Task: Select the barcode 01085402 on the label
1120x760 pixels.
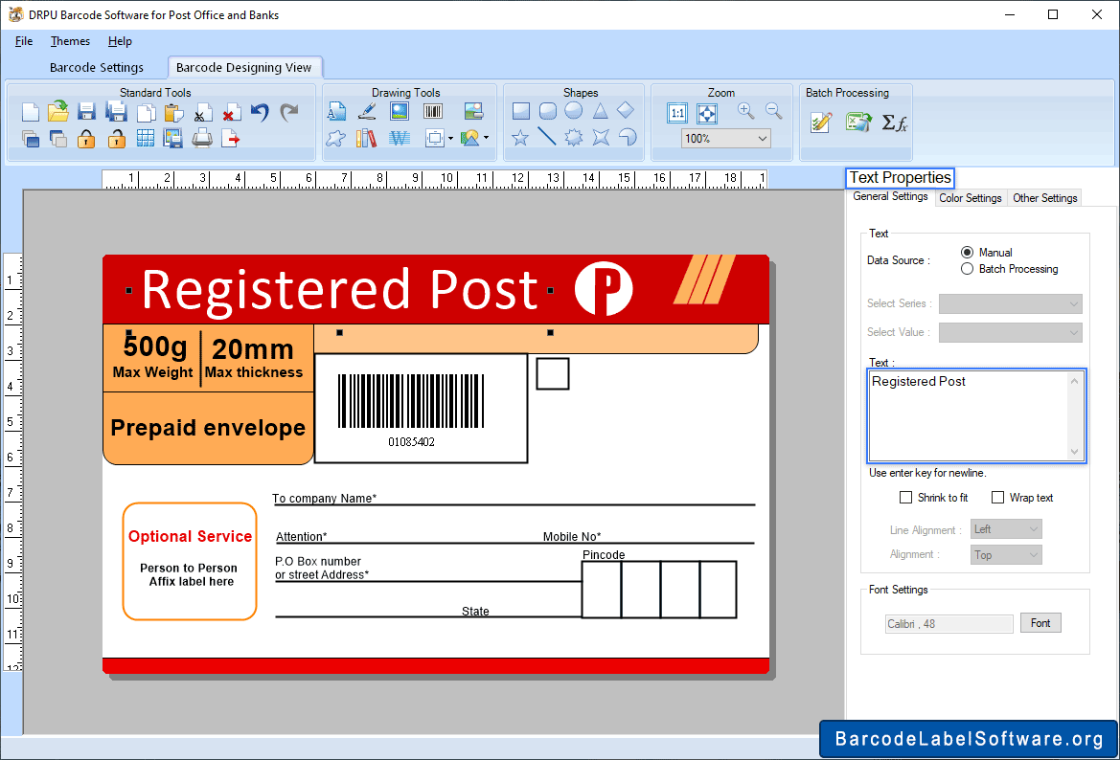Action: tap(411, 410)
